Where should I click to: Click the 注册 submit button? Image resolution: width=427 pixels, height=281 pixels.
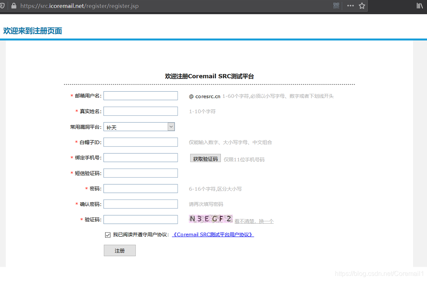(119, 250)
